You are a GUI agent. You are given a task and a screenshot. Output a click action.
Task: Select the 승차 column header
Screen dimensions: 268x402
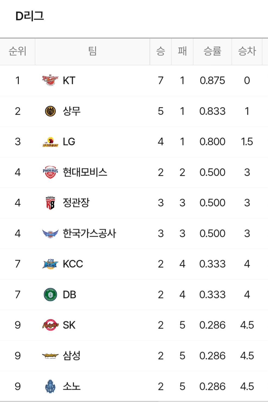pos(247,51)
